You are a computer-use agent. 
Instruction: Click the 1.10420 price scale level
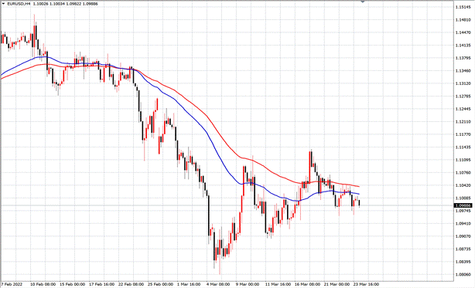(x=463, y=185)
